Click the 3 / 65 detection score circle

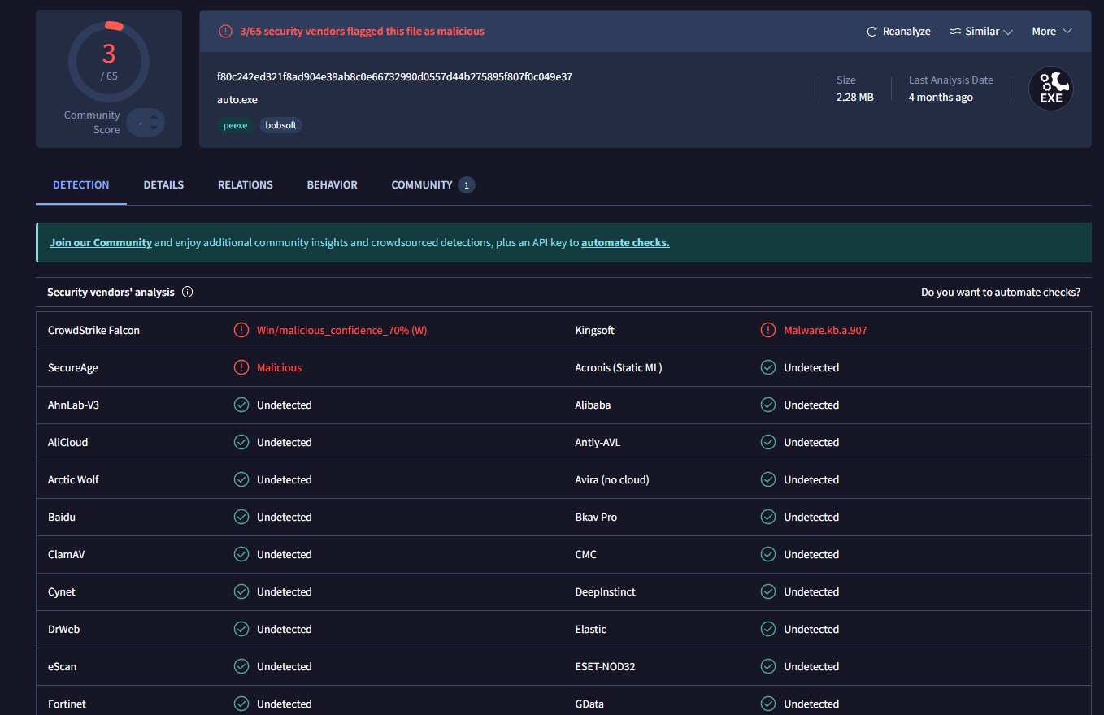point(109,62)
